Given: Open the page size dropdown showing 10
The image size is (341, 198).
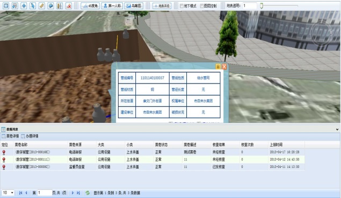Looking at the screenshot, I should 8,193.
